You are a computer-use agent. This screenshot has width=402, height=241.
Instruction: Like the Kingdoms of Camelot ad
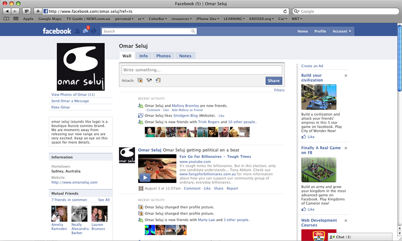pos(308,209)
